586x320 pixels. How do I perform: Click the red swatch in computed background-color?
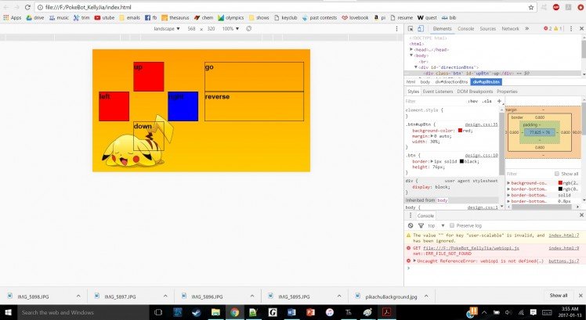(560, 183)
